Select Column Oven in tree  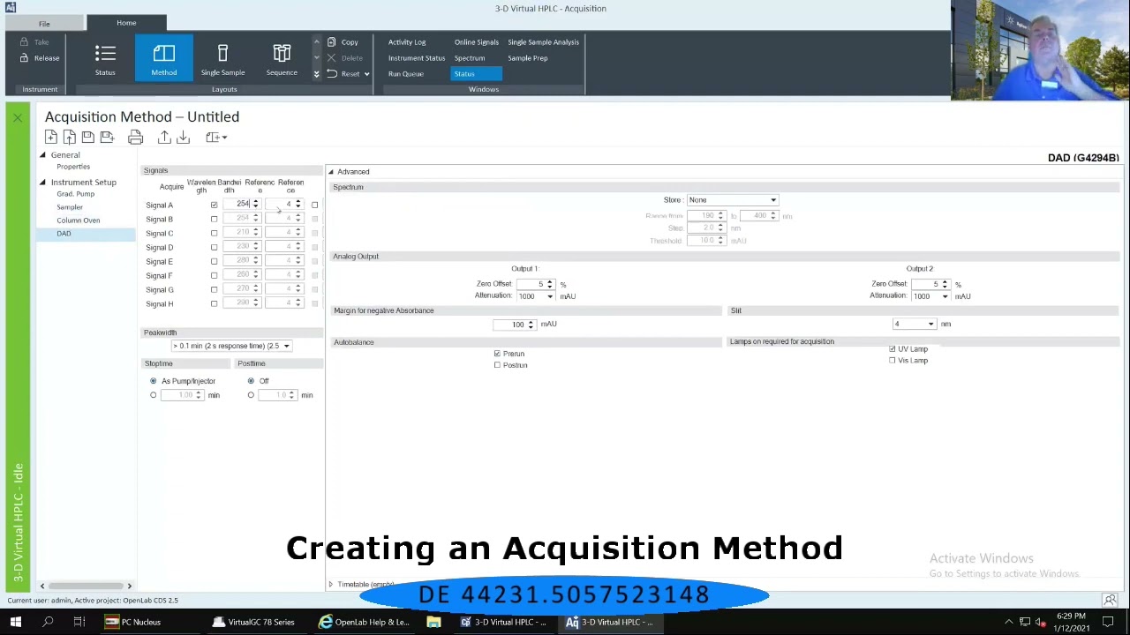pyautogui.click(x=79, y=220)
